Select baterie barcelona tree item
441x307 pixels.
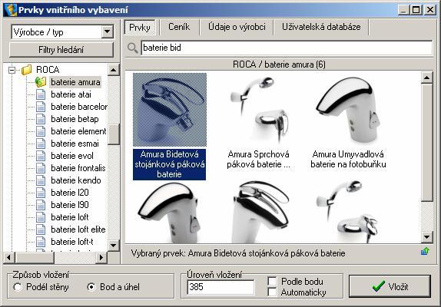click(x=79, y=107)
